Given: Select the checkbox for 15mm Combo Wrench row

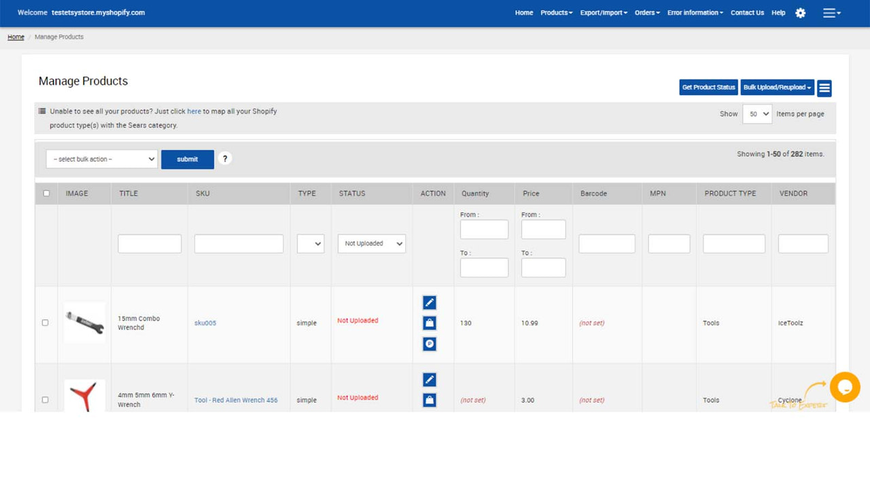Looking at the screenshot, I should 46,323.
